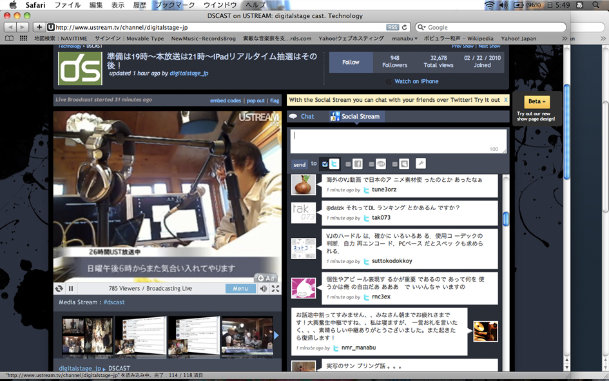Uncheck the Twitter send checkbox
The height and width of the screenshot is (381, 609).
point(325,164)
